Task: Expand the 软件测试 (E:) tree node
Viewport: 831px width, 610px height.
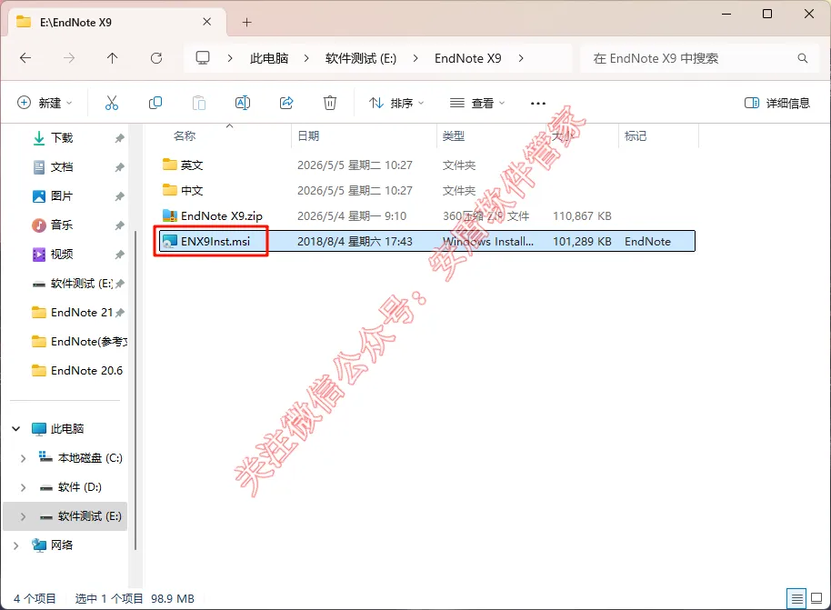Action: [x=23, y=516]
